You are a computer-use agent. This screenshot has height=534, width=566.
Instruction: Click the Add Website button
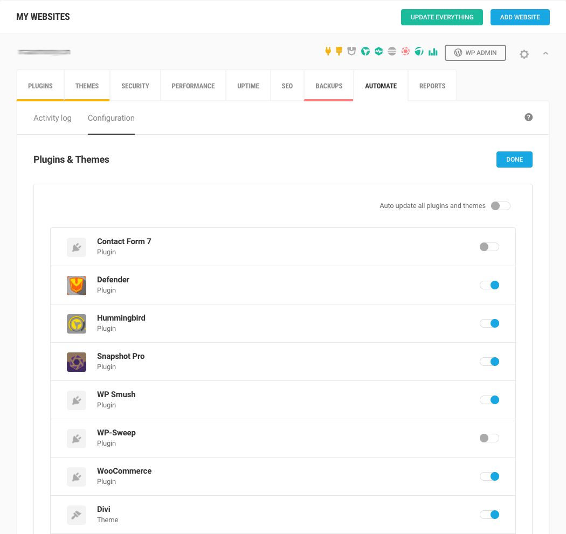[520, 17]
